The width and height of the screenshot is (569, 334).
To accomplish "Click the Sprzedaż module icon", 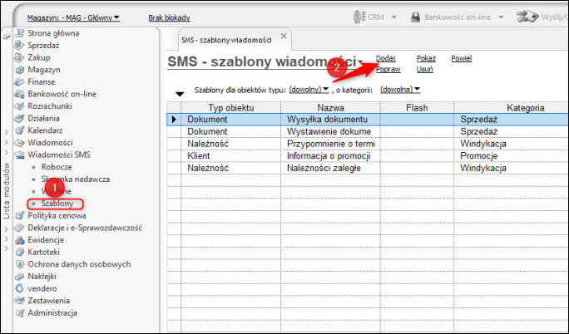I will [19, 46].
